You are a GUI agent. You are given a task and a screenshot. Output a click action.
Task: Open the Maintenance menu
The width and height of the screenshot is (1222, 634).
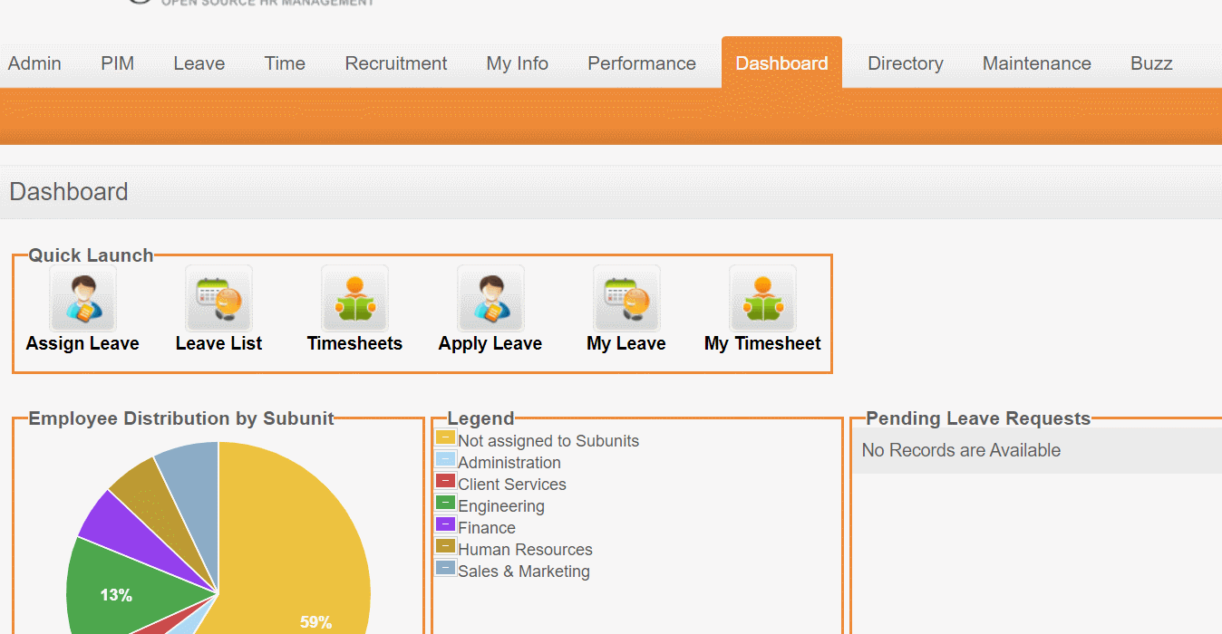click(1037, 63)
